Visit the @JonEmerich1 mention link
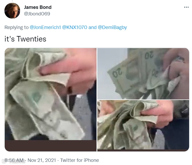Screen dimensions: 192x165 coord(45,27)
